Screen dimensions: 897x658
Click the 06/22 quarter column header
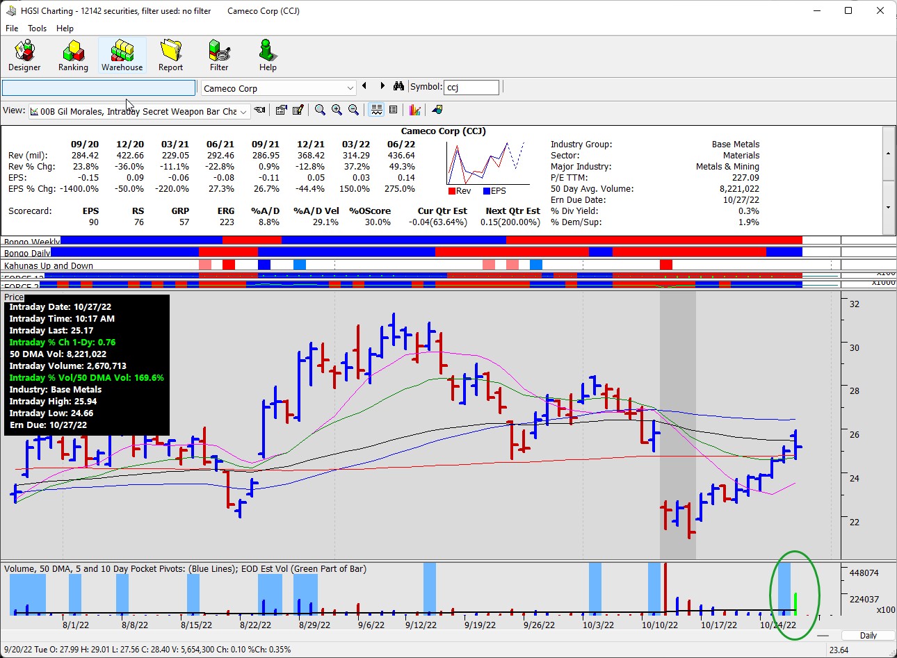click(x=401, y=145)
